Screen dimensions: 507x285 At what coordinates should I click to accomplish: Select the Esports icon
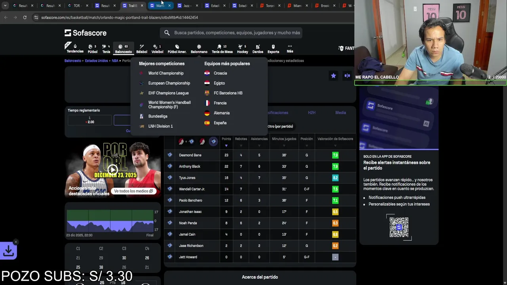pyautogui.click(x=273, y=49)
